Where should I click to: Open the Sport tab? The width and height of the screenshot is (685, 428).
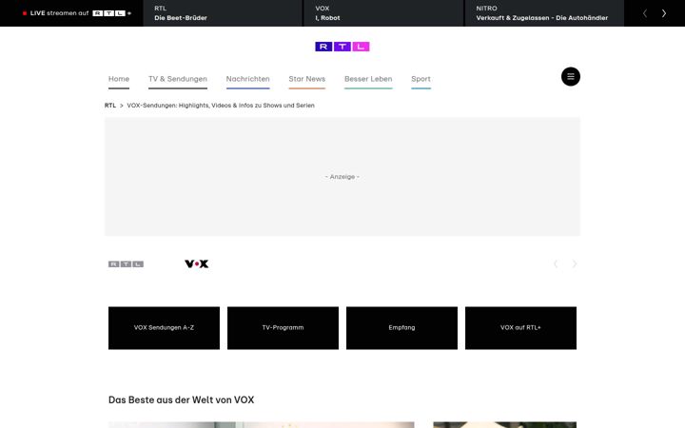[421, 79]
